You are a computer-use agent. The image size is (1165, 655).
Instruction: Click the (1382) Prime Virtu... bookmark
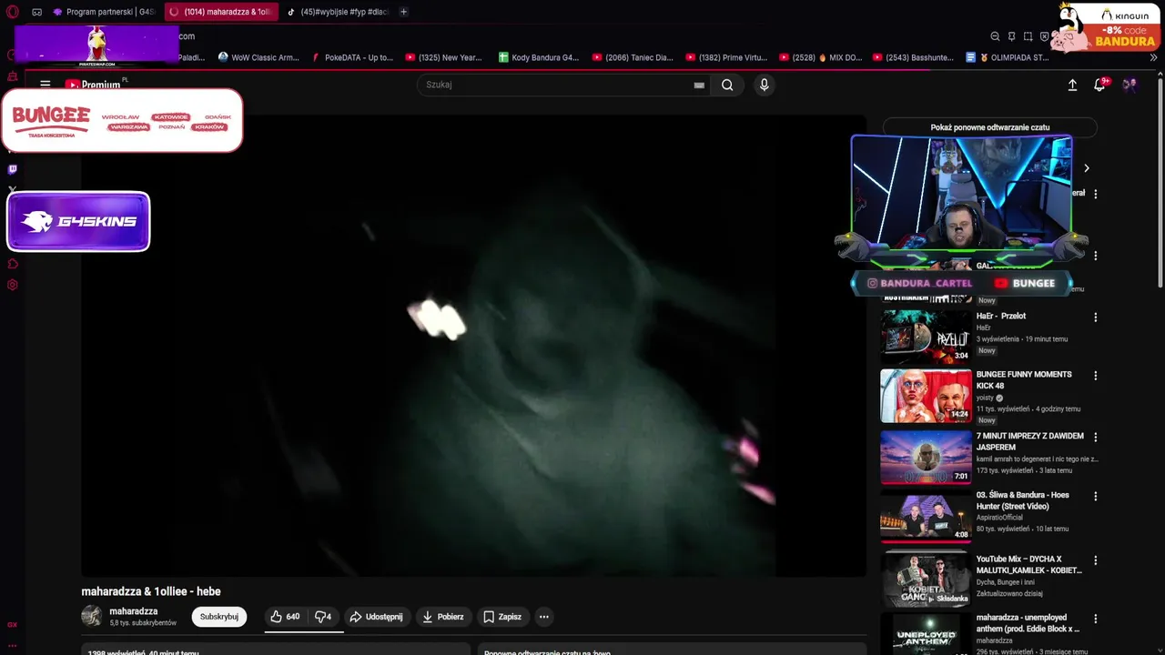pos(726,57)
